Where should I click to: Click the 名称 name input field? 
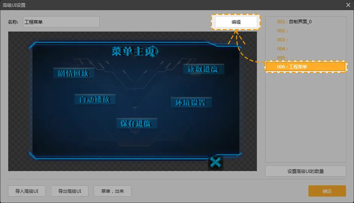coord(61,22)
